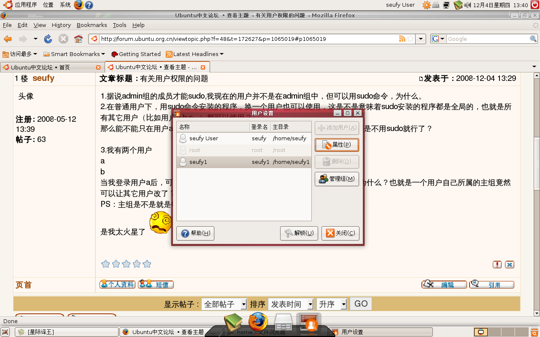Click 管理组(M) manage groups button

[337, 179]
